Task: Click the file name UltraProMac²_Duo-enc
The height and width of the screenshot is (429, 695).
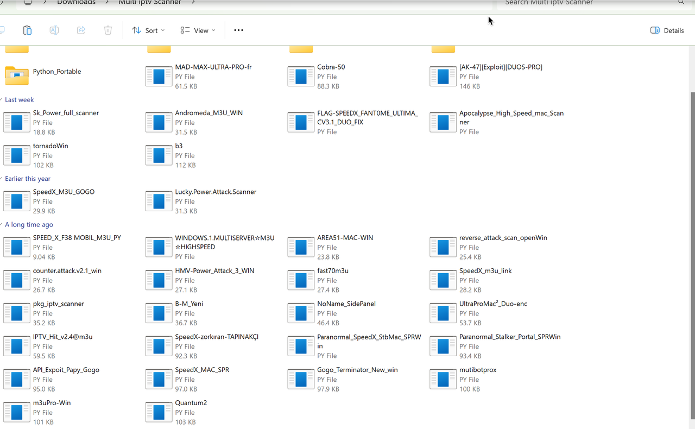Action: [x=493, y=304]
